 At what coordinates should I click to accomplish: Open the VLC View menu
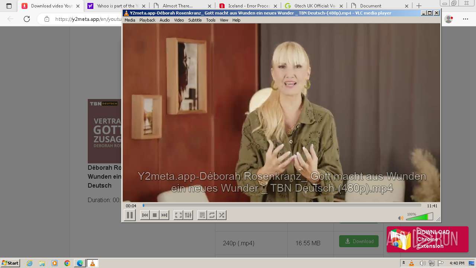pyautogui.click(x=224, y=20)
